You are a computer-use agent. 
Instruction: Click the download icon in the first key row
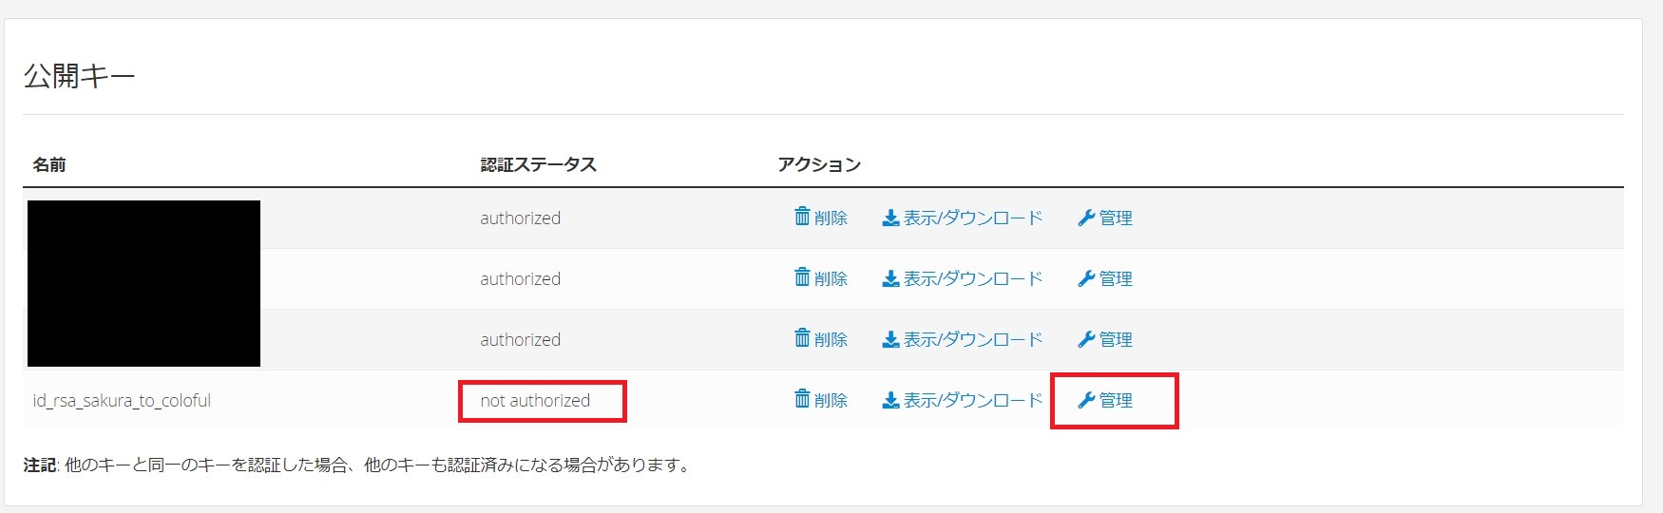click(x=890, y=218)
